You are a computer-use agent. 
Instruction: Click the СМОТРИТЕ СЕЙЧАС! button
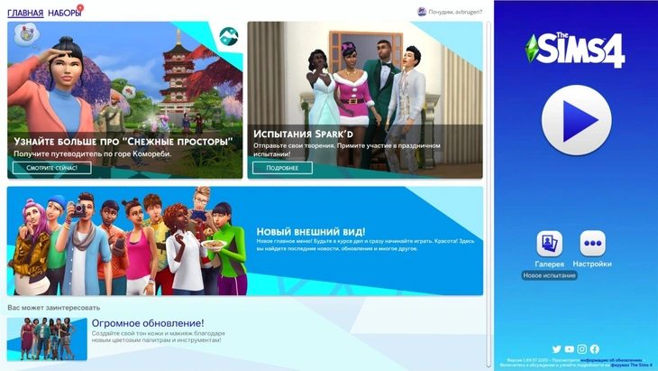coord(51,168)
